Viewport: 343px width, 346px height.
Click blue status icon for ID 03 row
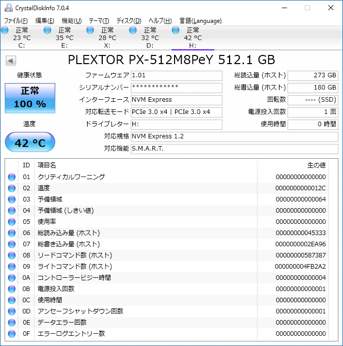(x=12, y=199)
